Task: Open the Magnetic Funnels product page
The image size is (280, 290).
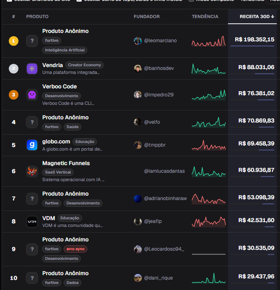Action: [x=66, y=163]
